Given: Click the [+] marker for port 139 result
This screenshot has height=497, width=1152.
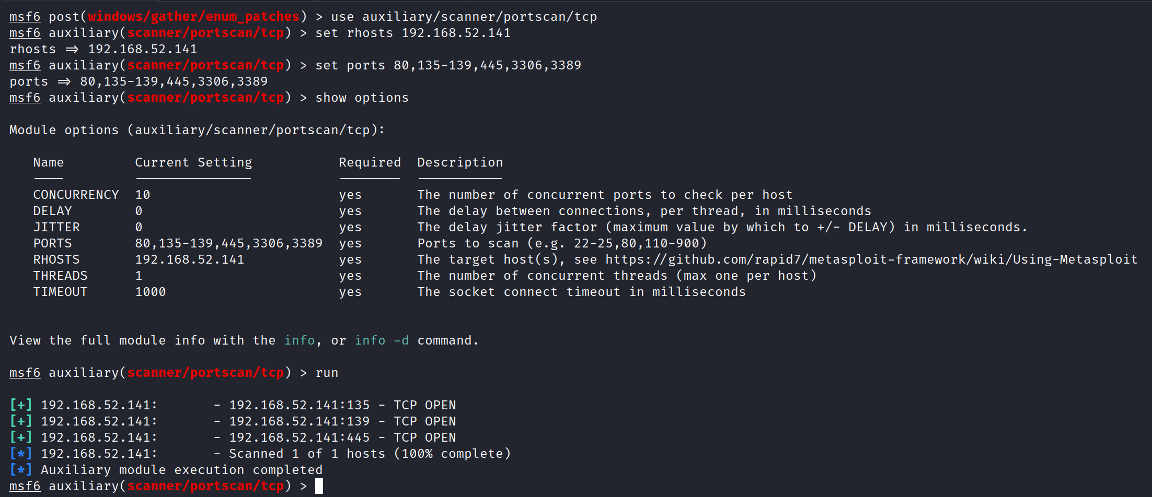Looking at the screenshot, I should [21, 421].
